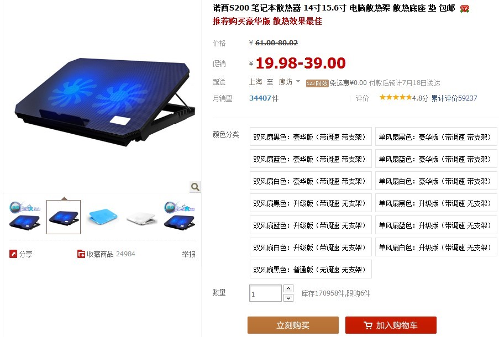Select the blue cooler thumbnail
This screenshot has width=499, height=337.
coord(102,217)
